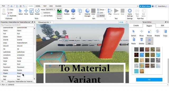169x95 pixels.
Task: Click the Grass MaterialVariant value
Action: click(22, 43)
